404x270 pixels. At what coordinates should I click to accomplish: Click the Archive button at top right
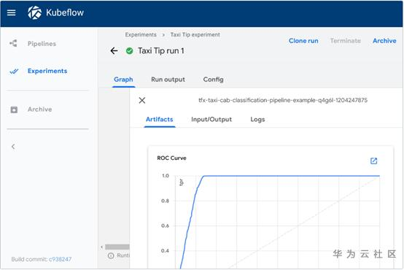point(384,41)
